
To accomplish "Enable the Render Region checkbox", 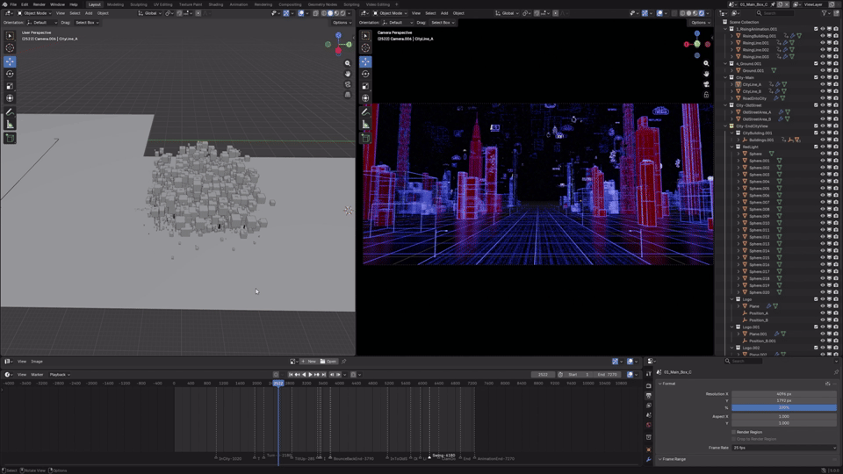I will [x=733, y=432].
